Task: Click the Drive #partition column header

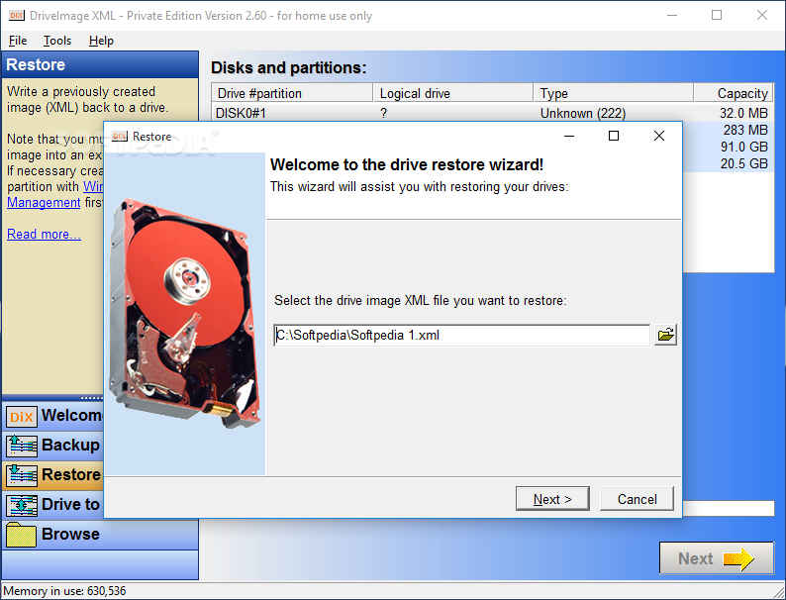Action: [292, 93]
